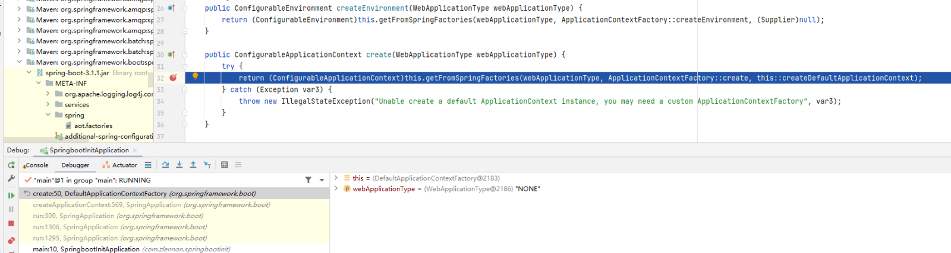The width and height of the screenshot is (951, 253).
Task: Click Trace Current Stream Chain icon
Action: (x=238, y=165)
